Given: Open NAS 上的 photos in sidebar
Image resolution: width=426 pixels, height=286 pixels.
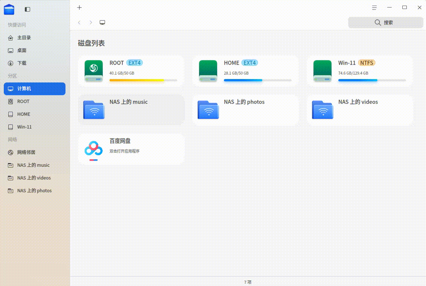Looking at the screenshot, I should coord(35,191).
